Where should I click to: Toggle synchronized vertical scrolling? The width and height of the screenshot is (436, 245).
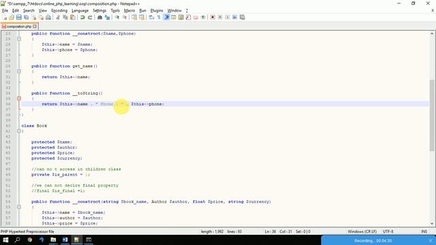tap(134, 17)
